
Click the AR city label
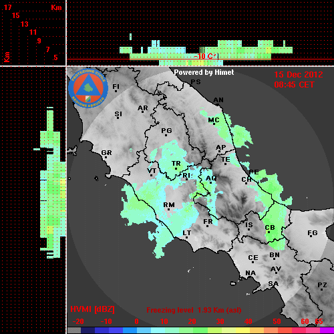click(x=143, y=108)
